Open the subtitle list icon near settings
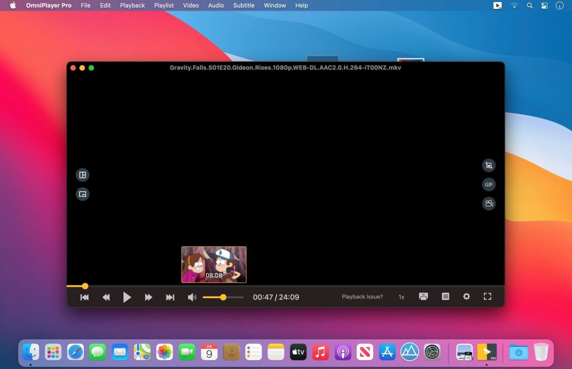572x369 pixels. [445, 297]
